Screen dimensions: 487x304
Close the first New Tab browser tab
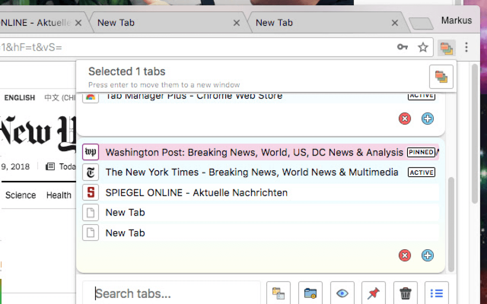[237, 23]
